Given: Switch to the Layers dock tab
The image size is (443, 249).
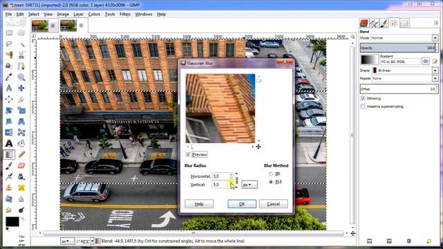Looking at the screenshot, I should tap(364, 24).
